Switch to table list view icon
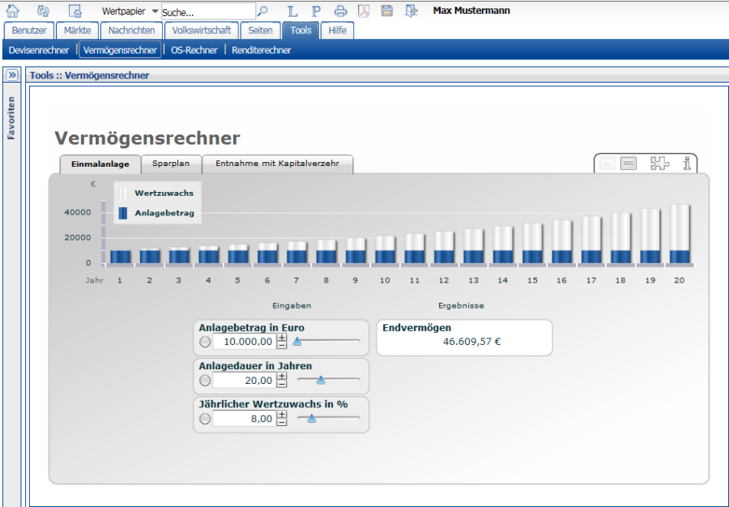729x507 pixels. point(629,164)
